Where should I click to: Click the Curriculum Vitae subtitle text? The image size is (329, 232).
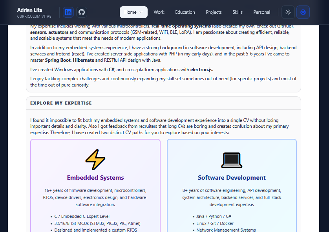click(34, 17)
